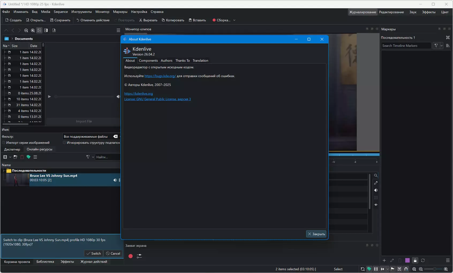Zoom in the timeline via status bar
Viewport: 453px width, 273px height.
pyautogui.click(x=446, y=269)
